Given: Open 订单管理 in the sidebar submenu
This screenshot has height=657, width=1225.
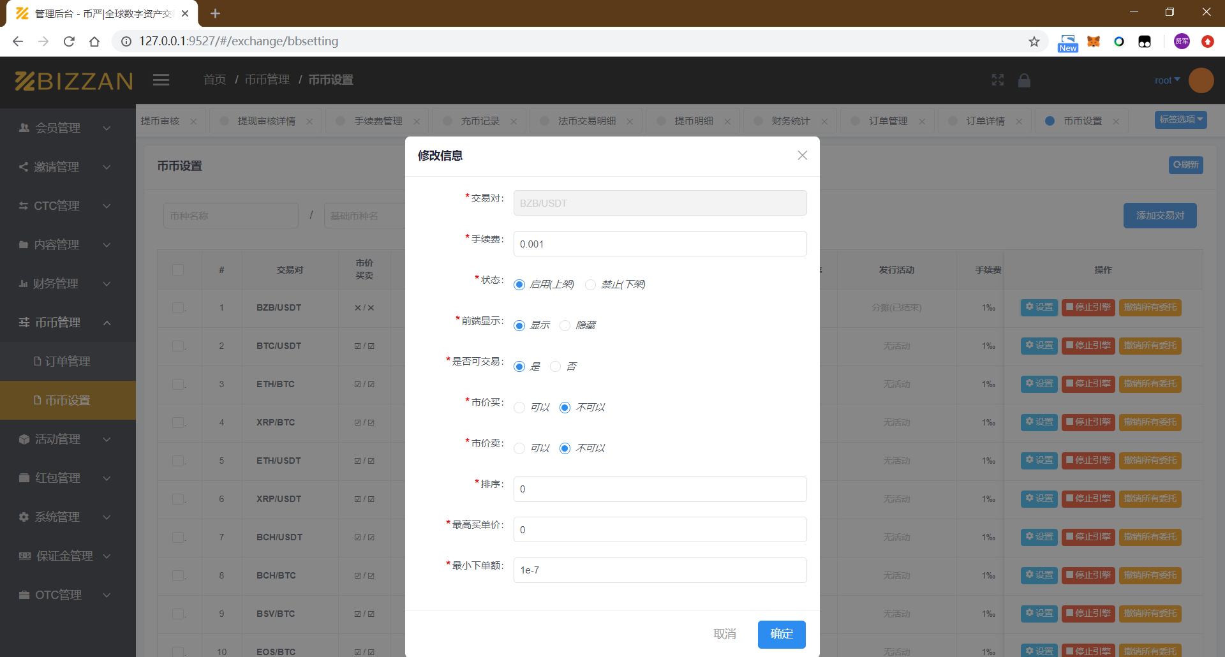Looking at the screenshot, I should [68, 362].
